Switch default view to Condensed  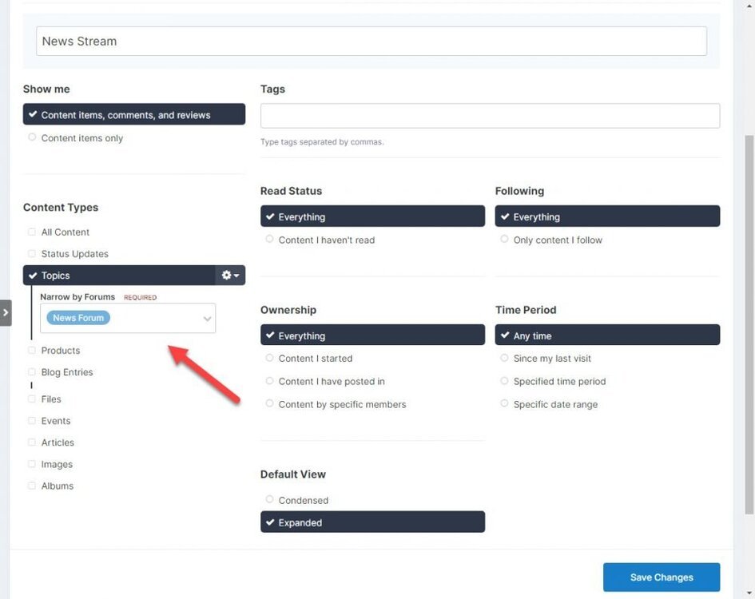click(269, 500)
